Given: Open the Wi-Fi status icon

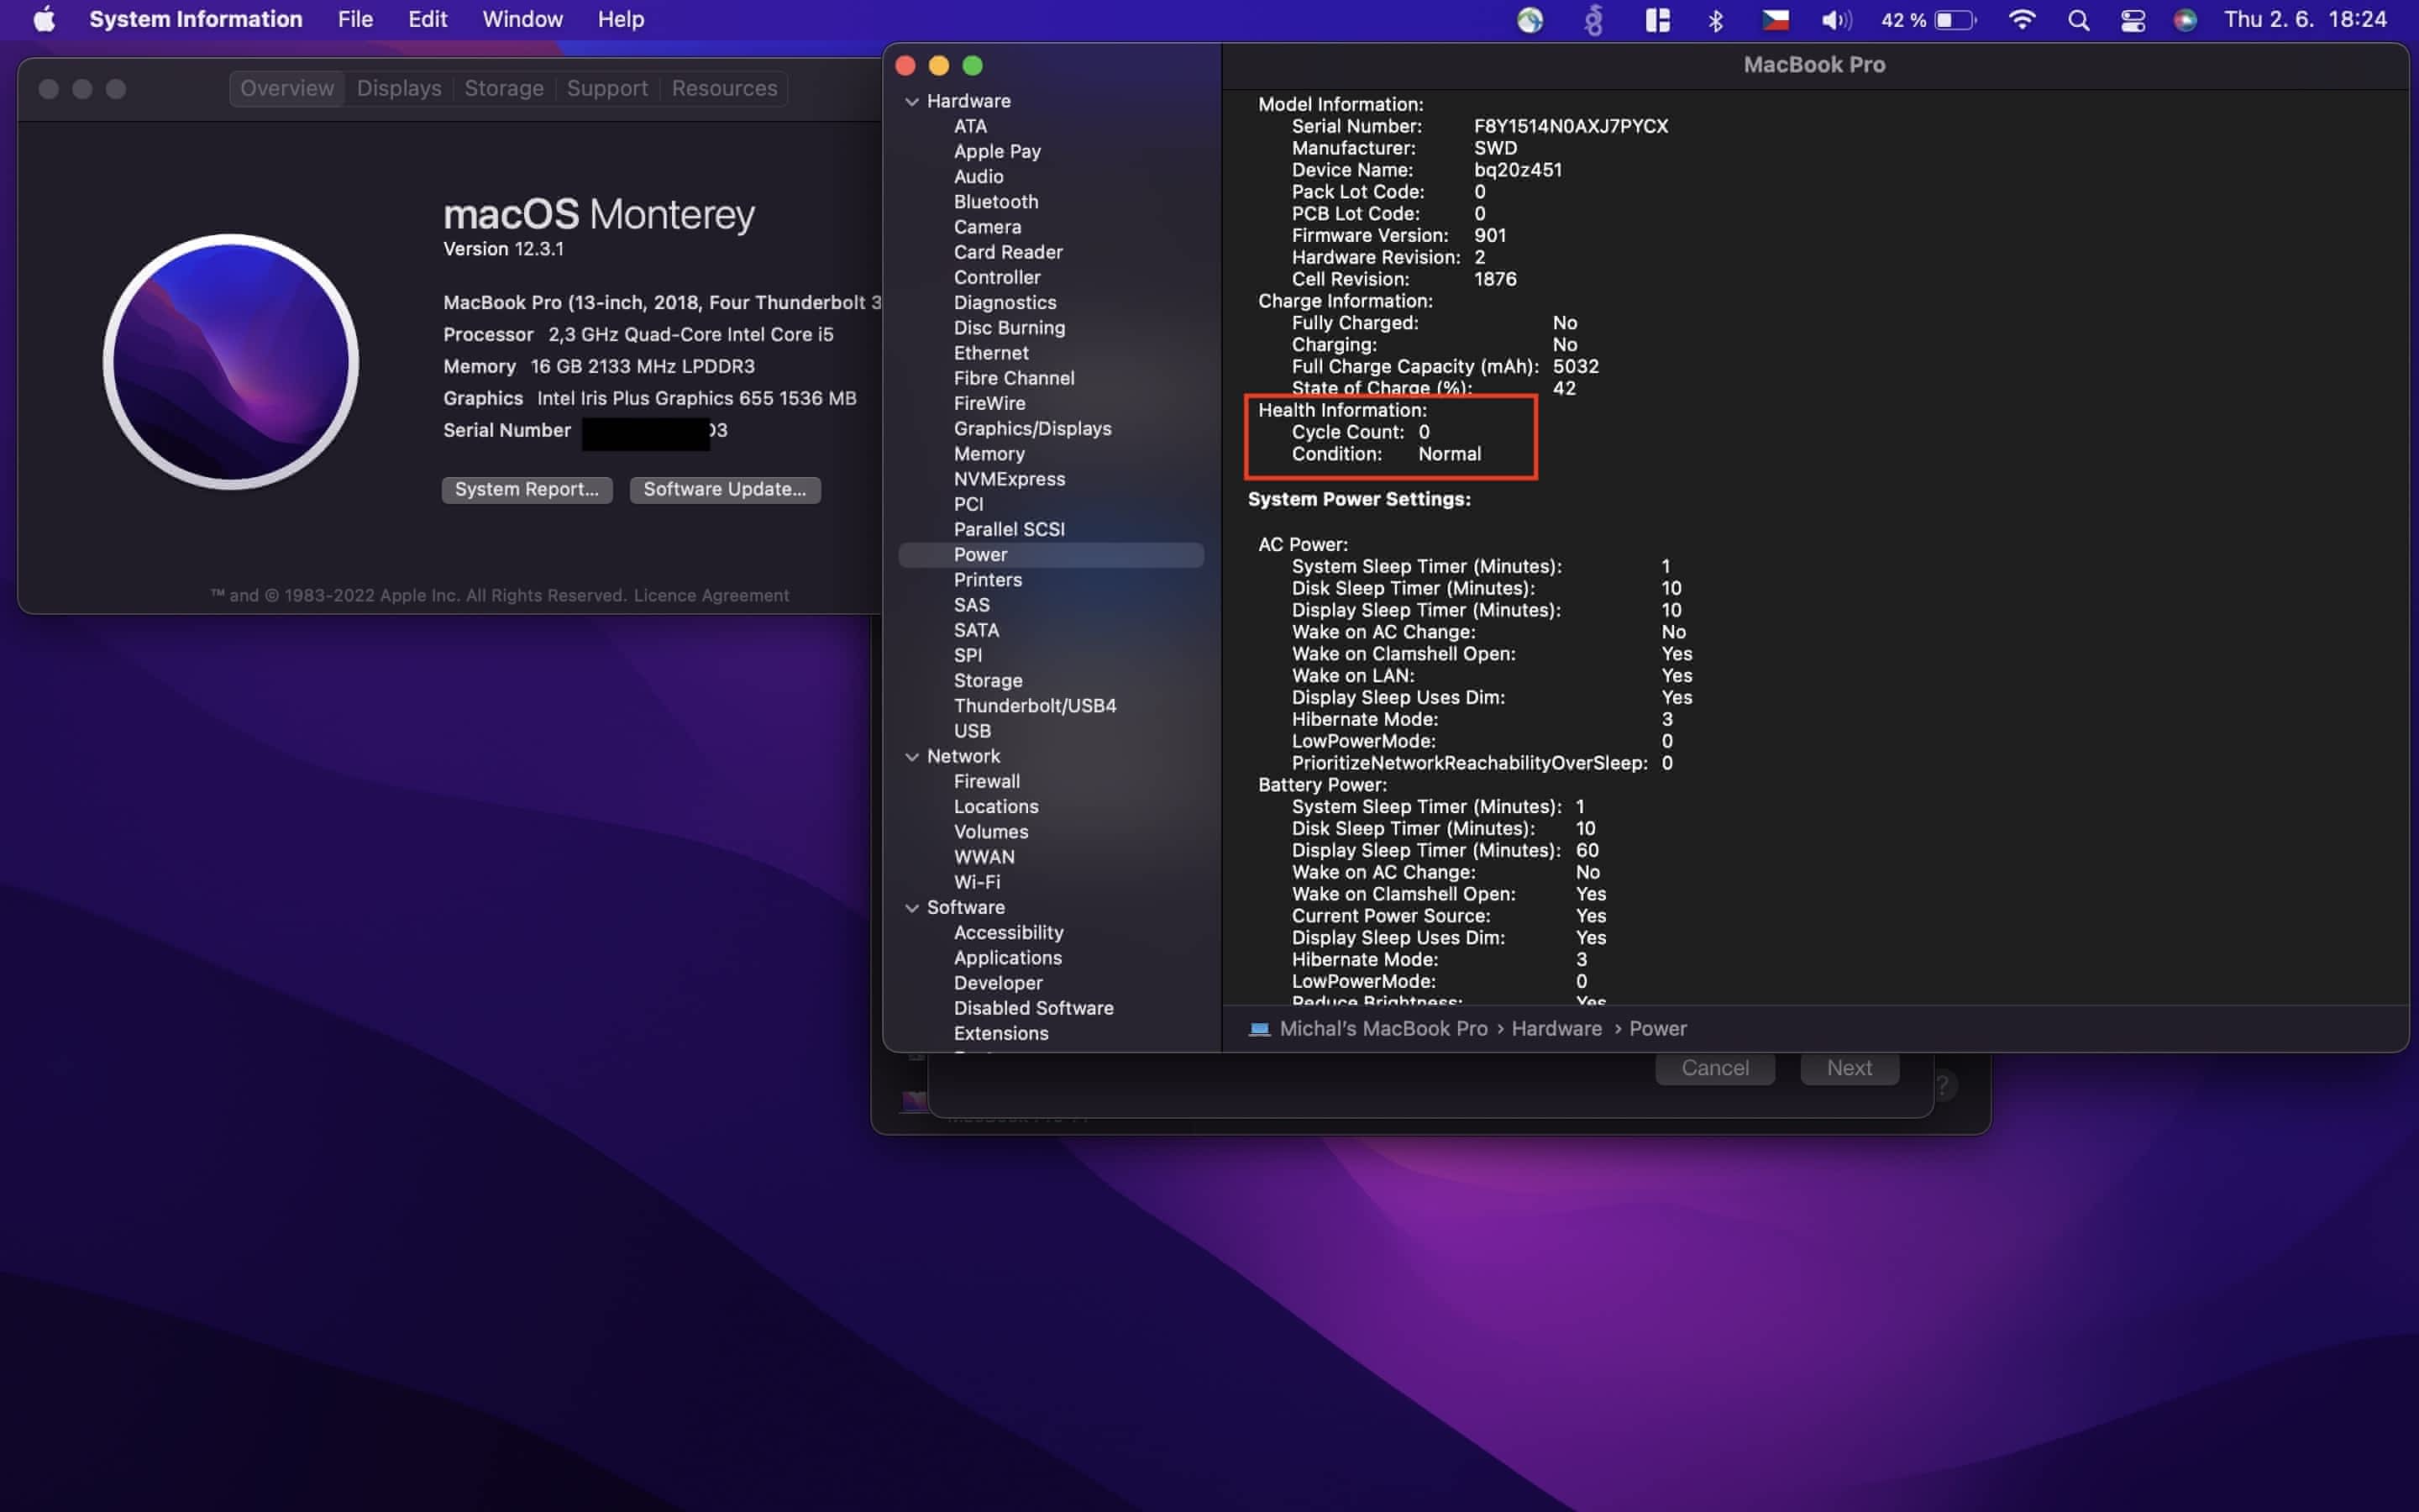Looking at the screenshot, I should coord(2021,20).
